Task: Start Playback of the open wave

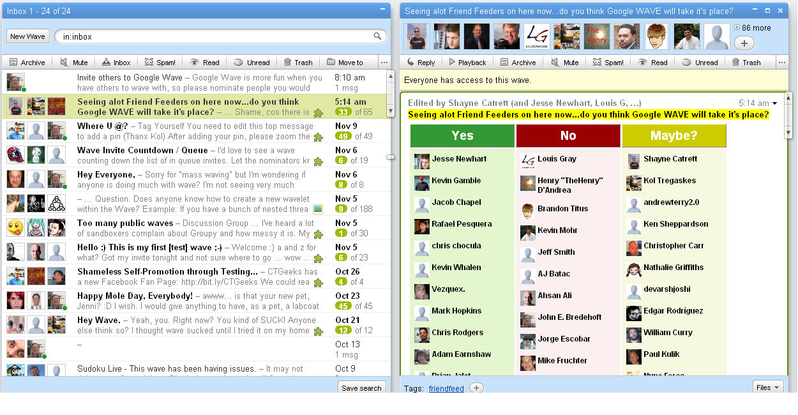Action: (x=467, y=63)
